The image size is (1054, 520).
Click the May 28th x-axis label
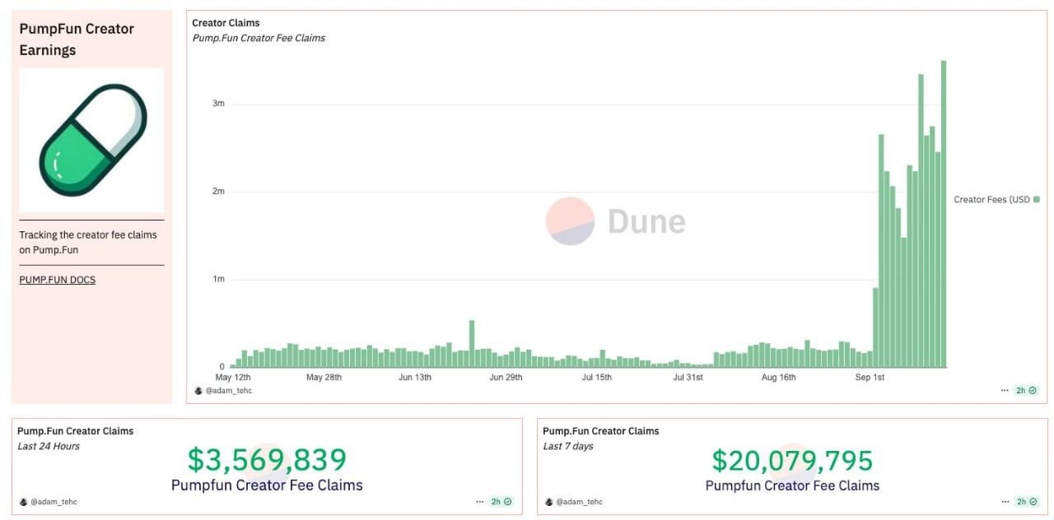(324, 378)
